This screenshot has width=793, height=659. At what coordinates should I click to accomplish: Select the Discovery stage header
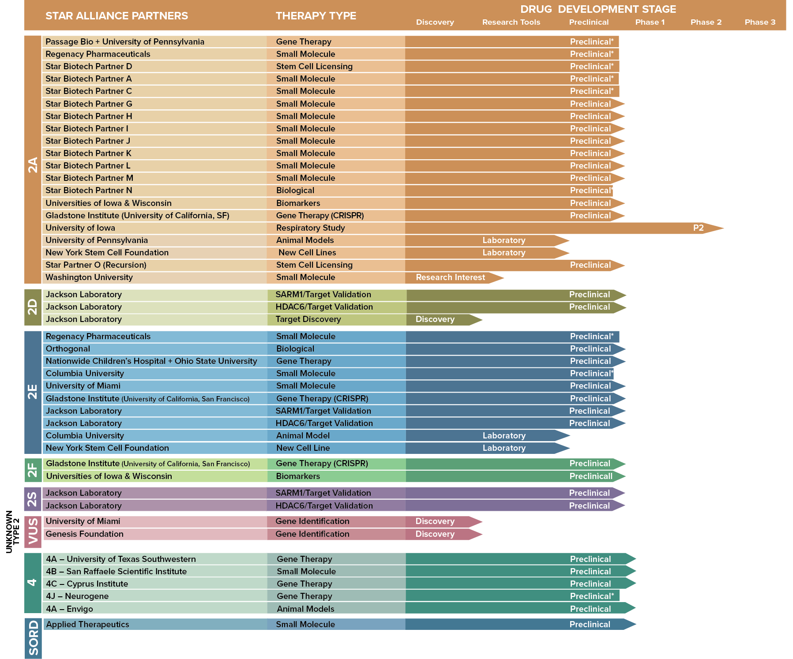[x=435, y=22]
